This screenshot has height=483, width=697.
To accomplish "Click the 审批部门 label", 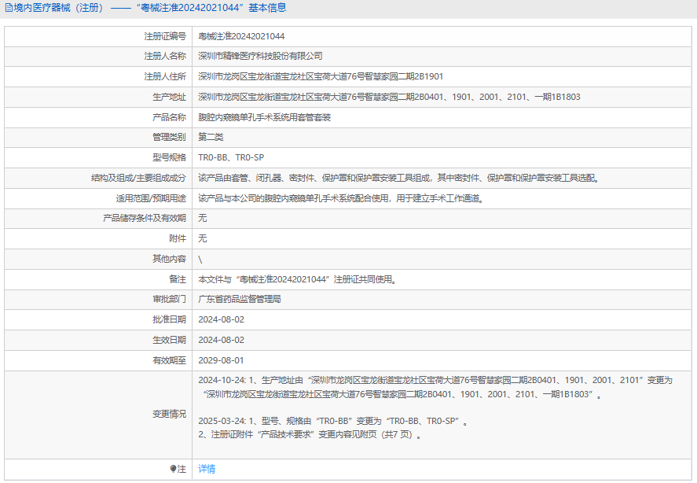I will [x=170, y=299].
